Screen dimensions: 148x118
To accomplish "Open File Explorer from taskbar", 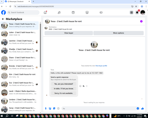I will point(21,116).
